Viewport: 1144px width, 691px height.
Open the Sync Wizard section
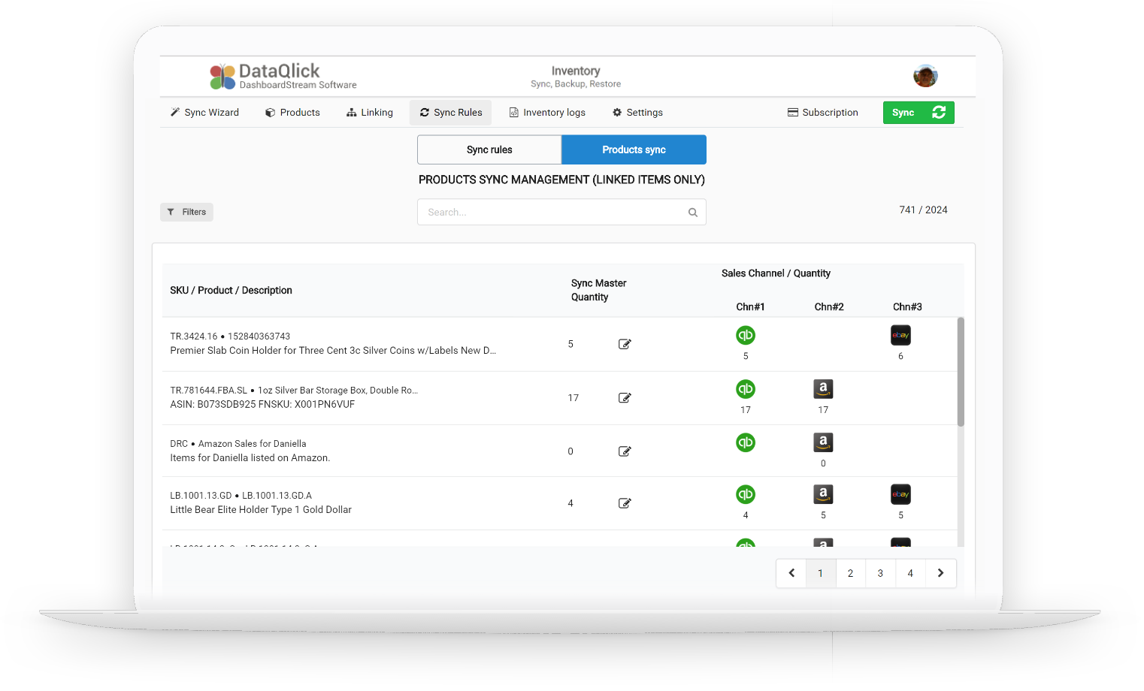(x=204, y=112)
